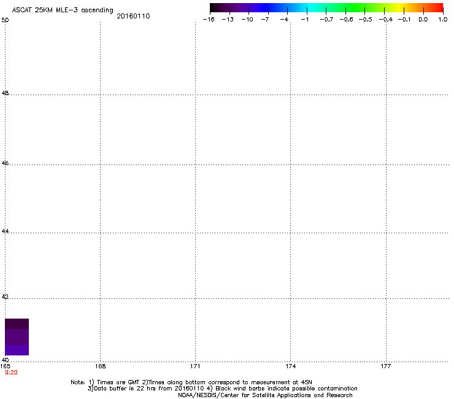Image resolution: width=454 pixels, height=399 pixels.
Task: Click longitude label 168
Action: coord(100,366)
